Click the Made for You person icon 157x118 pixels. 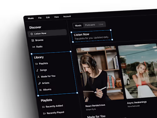pyautogui.click(x=39, y=77)
